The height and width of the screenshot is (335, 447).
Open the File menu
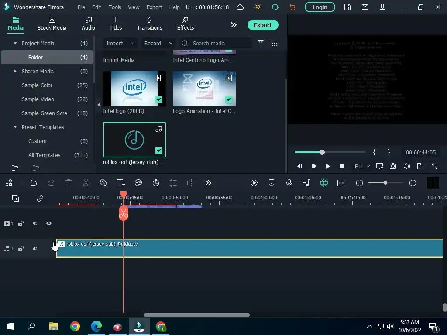81,7
